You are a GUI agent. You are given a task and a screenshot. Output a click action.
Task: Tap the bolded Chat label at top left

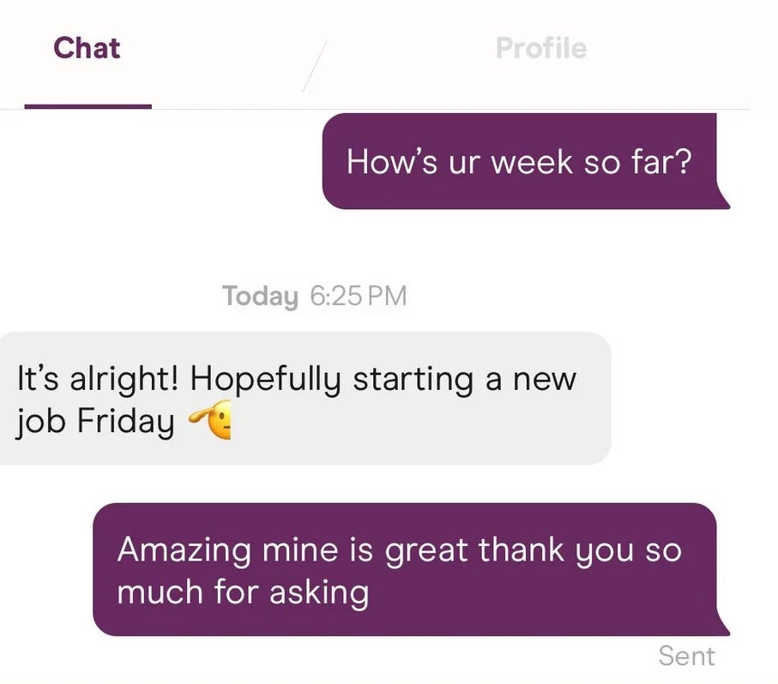pyautogui.click(x=87, y=48)
